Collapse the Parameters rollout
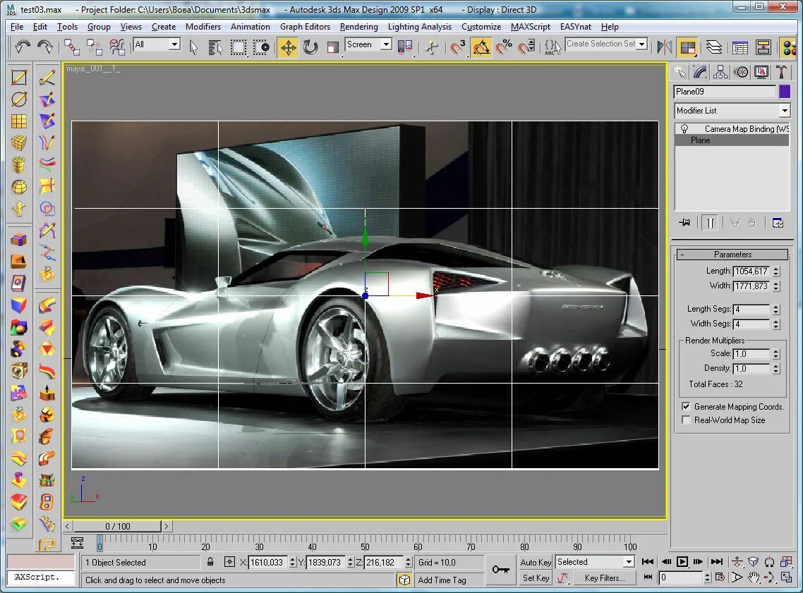Image resolution: width=803 pixels, height=593 pixels. point(732,255)
